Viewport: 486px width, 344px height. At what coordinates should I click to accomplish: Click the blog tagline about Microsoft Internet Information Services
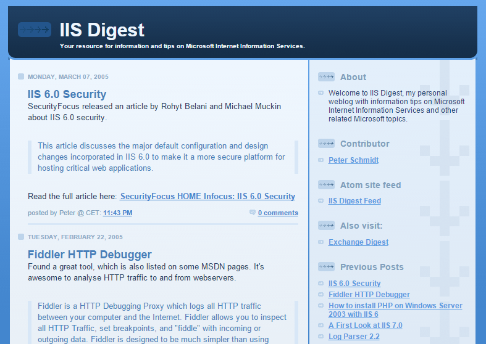pos(182,46)
